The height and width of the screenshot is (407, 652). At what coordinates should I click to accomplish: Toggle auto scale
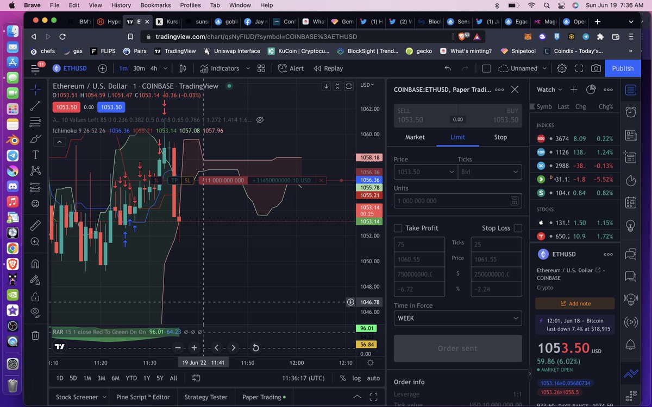tap(373, 378)
